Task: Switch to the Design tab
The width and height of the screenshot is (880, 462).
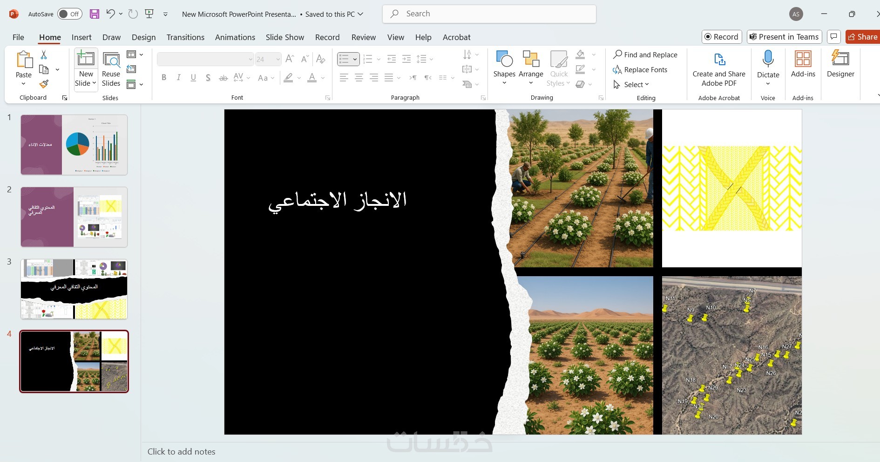Action: [144, 37]
